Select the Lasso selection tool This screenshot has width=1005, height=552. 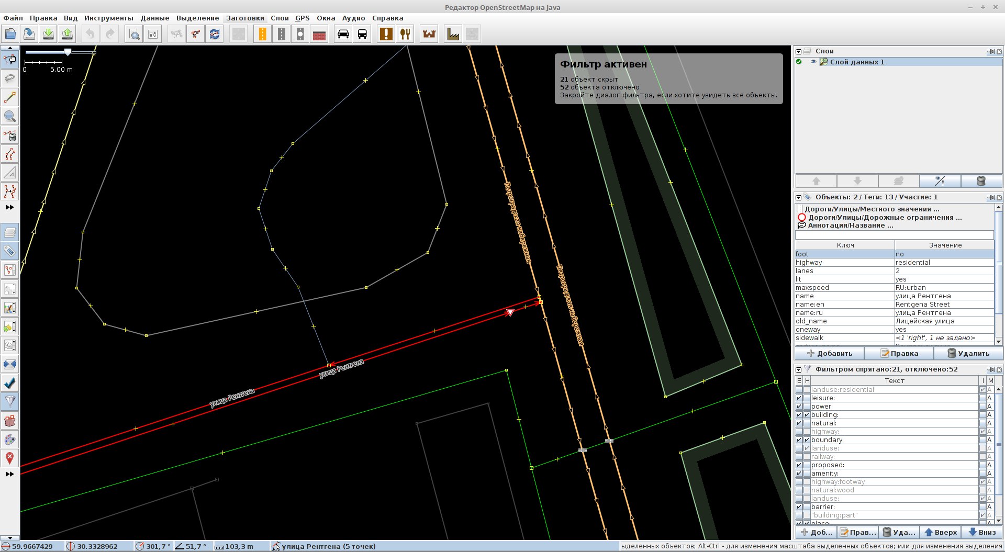pyautogui.click(x=10, y=78)
